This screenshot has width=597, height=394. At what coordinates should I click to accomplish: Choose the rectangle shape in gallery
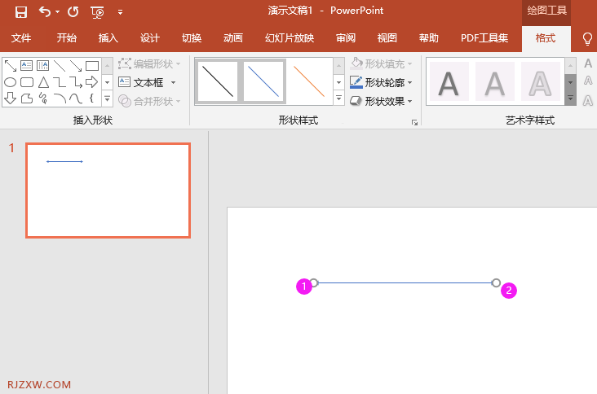coord(92,66)
